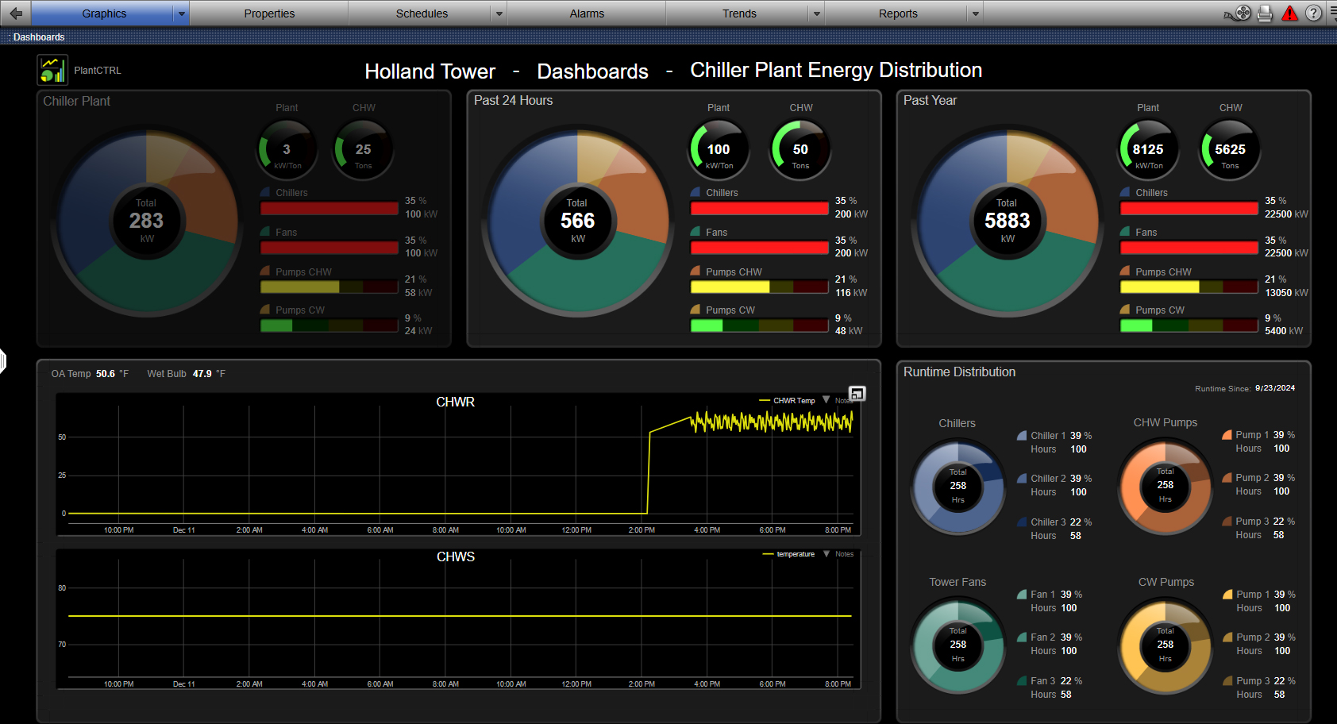Open help with the question mark icon

(x=1314, y=13)
